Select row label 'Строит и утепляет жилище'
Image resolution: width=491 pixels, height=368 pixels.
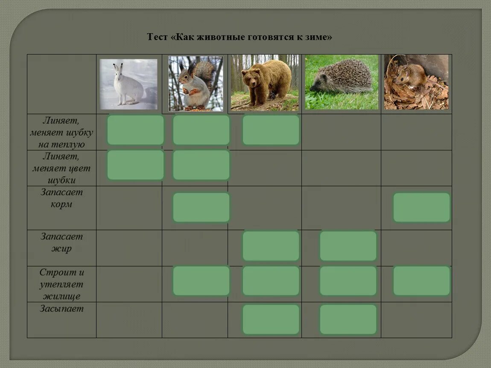pos(61,284)
